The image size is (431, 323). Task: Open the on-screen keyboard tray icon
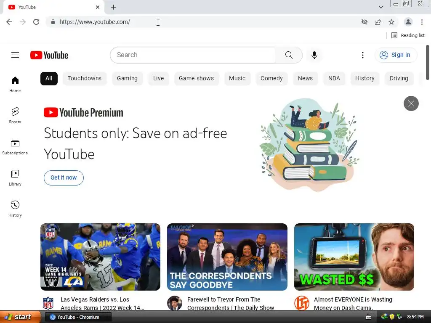(369, 317)
